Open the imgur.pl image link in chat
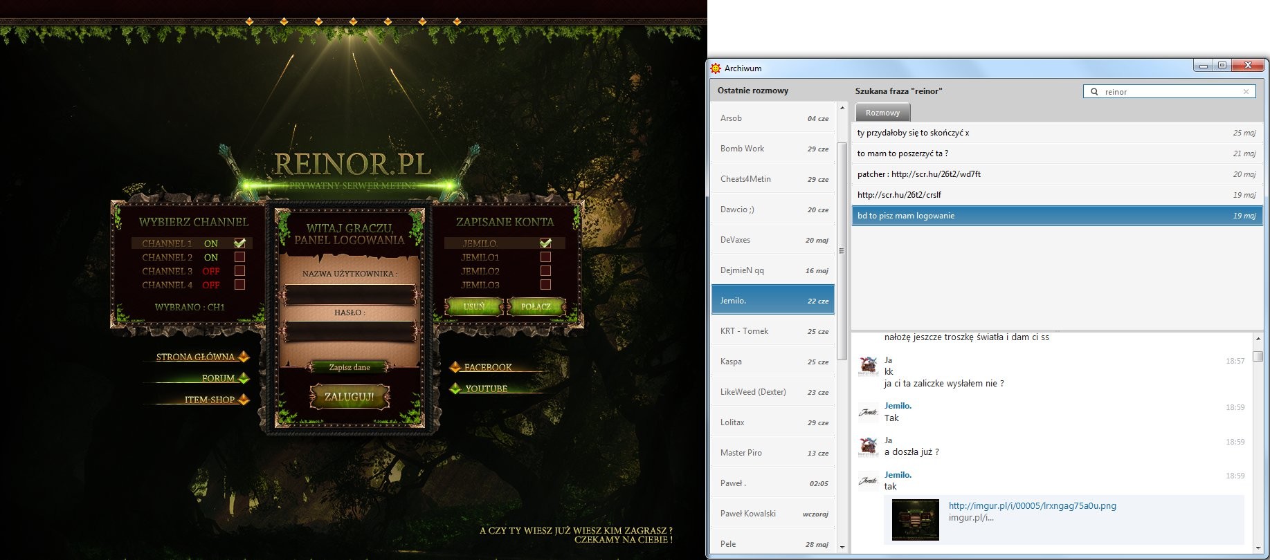 click(x=1032, y=505)
